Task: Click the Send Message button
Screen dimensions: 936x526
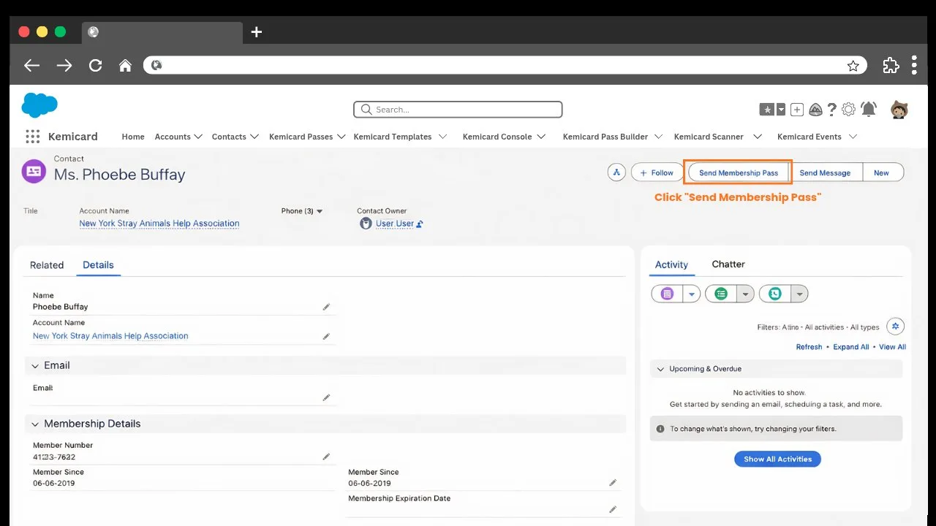Action: coord(825,172)
